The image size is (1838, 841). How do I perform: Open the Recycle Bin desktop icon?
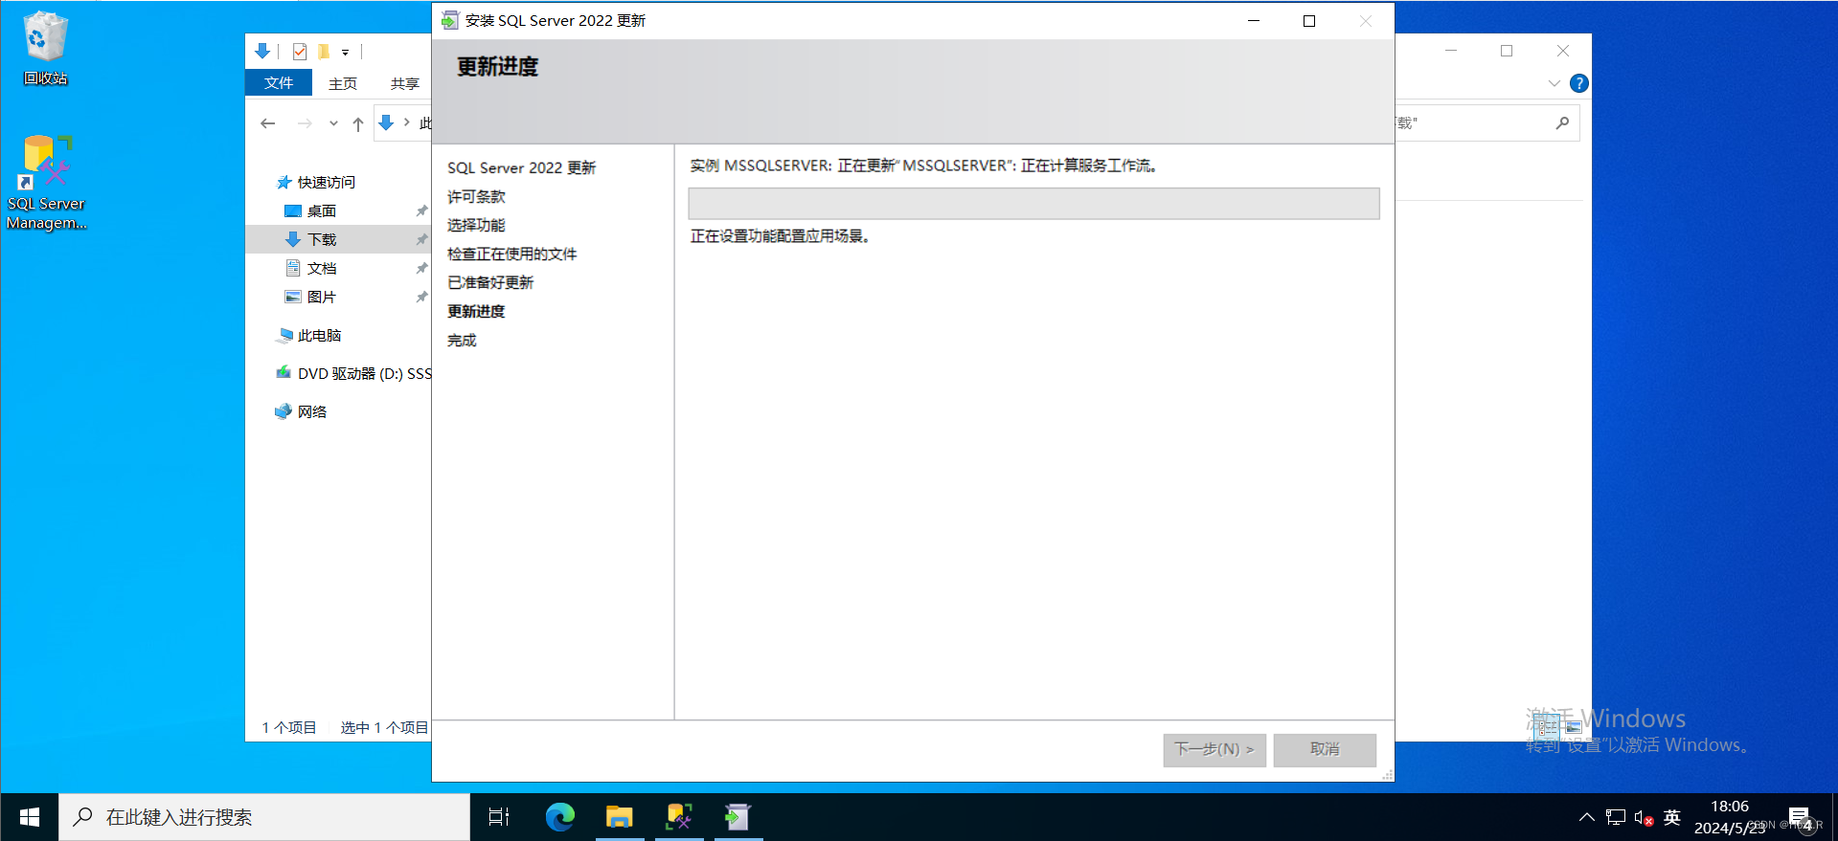tap(45, 48)
